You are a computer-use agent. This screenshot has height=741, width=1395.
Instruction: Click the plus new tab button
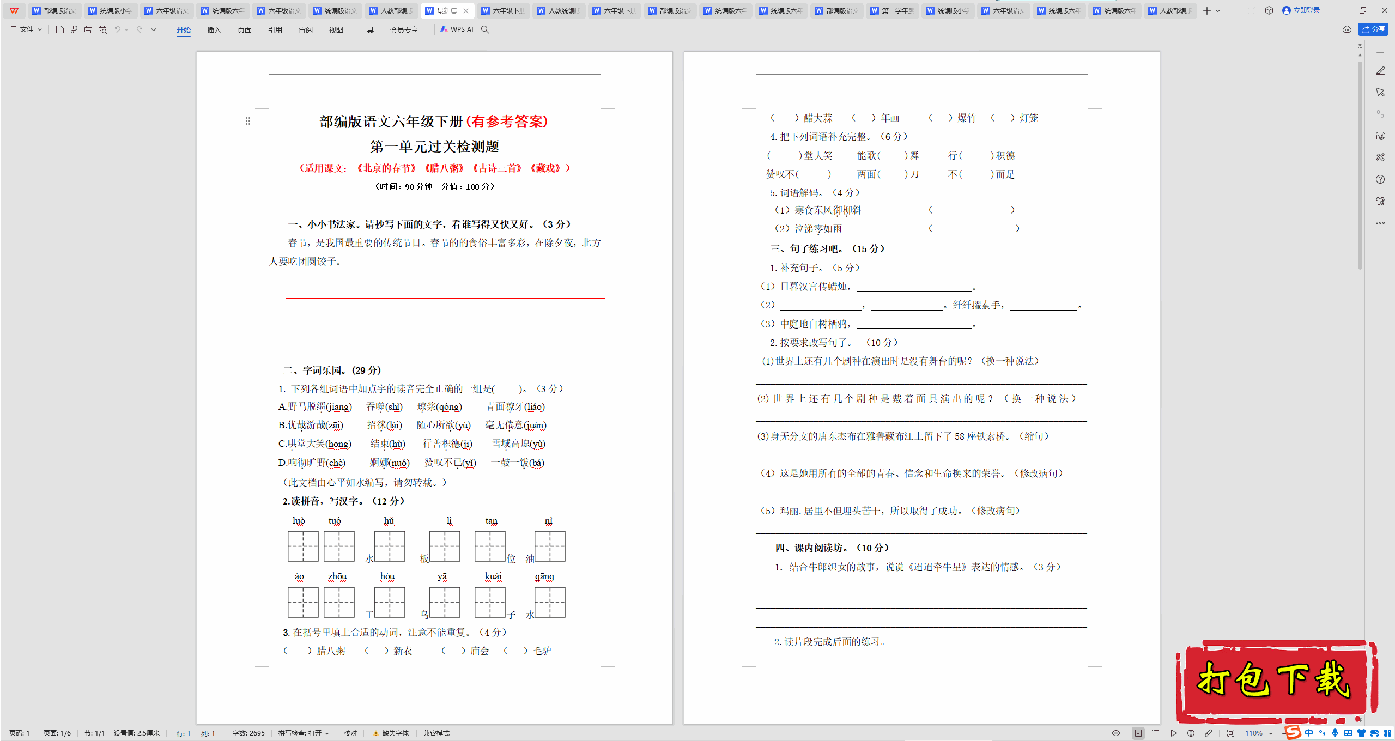tap(1207, 11)
